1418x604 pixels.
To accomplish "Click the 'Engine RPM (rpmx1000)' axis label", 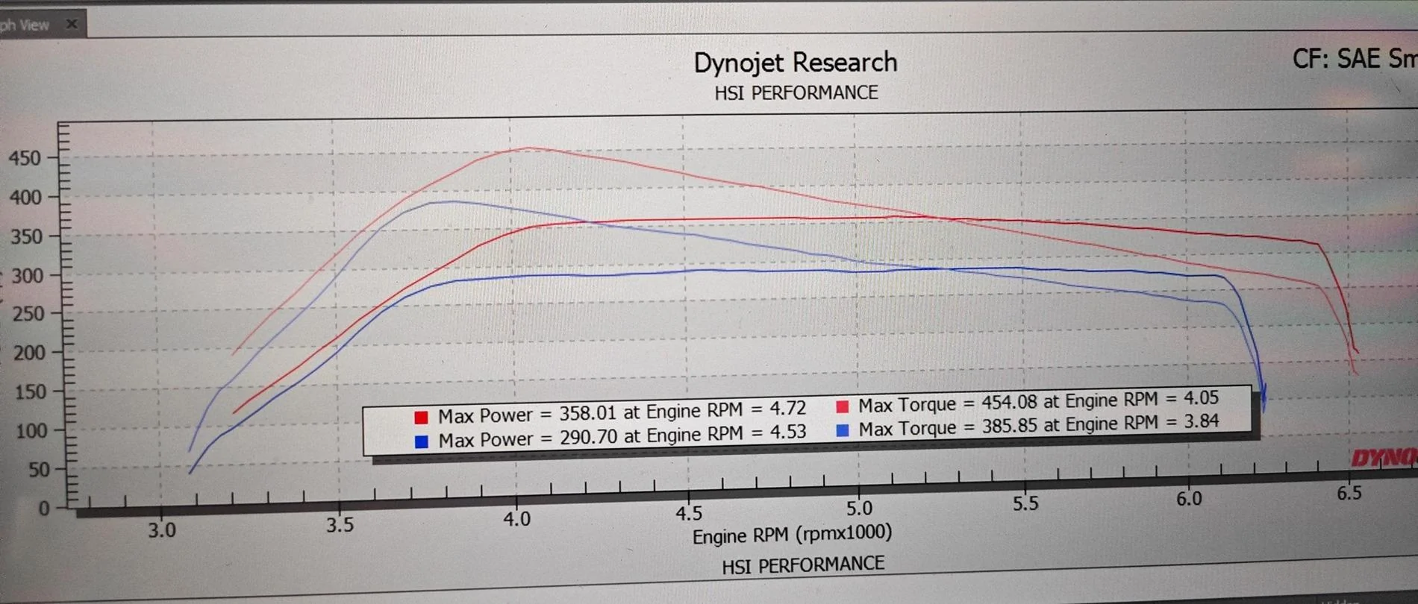I will click(792, 535).
